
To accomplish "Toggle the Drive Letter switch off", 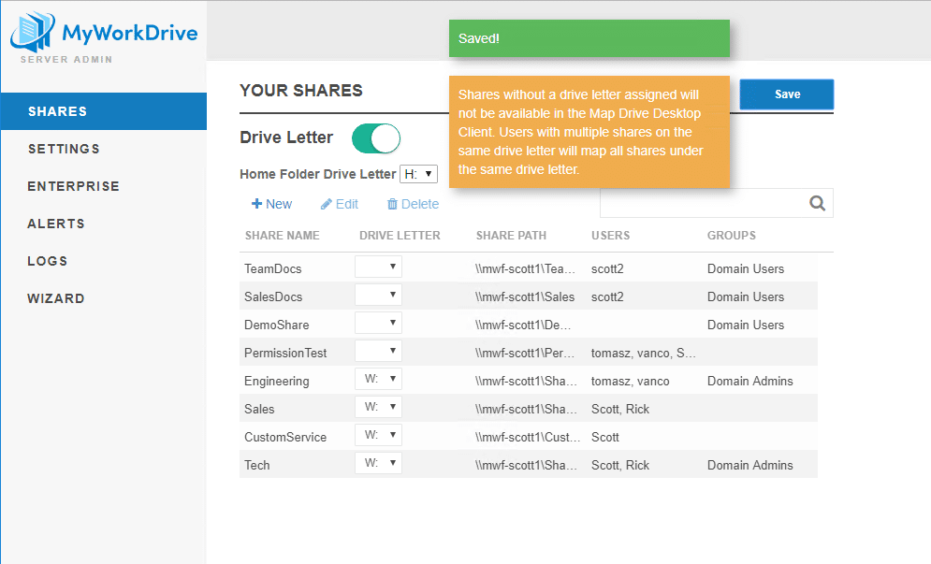I will coord(376,138).
